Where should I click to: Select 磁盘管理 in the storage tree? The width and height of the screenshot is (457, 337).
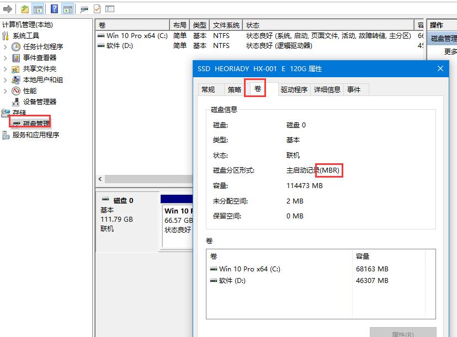point(36,124)
